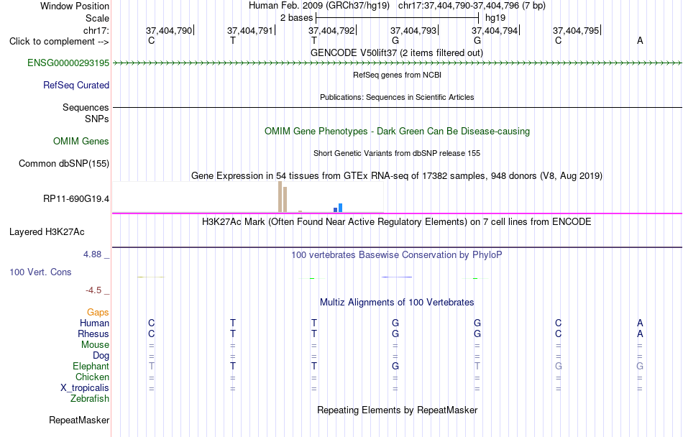
Task: Click the blue bars in GTEx chart
Action: (338, 208)
